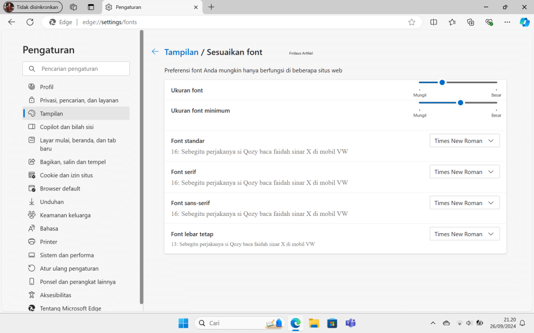The image size is (534, 333).
Task: Click the split screen icon
Action: (x=433, y=22)
